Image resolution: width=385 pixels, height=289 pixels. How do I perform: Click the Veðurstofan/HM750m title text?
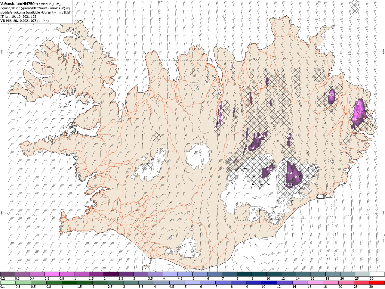[19, 3]
